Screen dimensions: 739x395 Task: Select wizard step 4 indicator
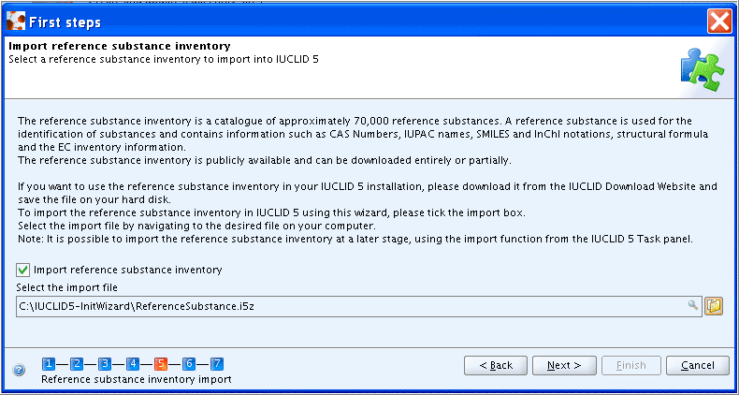click(133, 364)
